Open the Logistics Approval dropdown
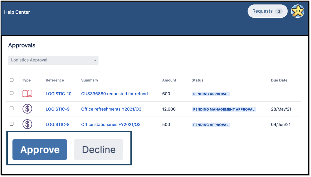311x177 pixels. click(x=53, y=60)
